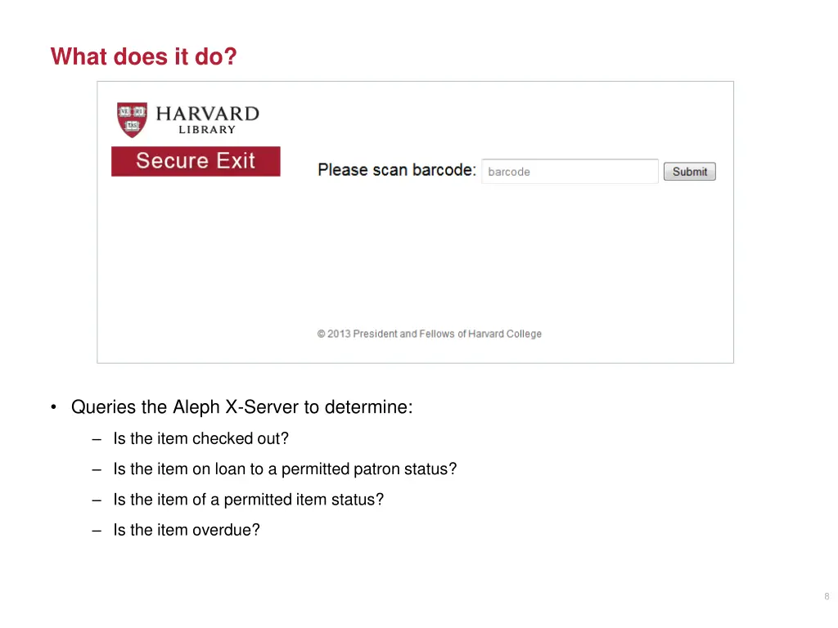Click the Secure Exit banner
The width and height of the screenshot is (838, 628).
pos(196,161)
